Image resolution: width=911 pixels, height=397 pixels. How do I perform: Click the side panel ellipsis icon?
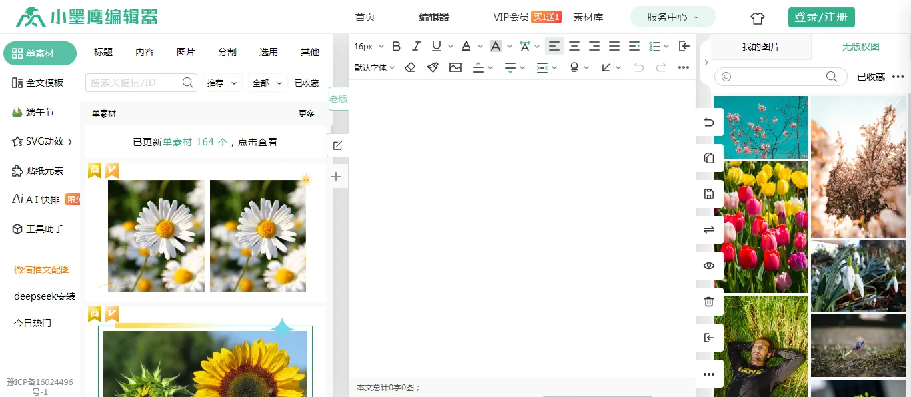point(709,374)
